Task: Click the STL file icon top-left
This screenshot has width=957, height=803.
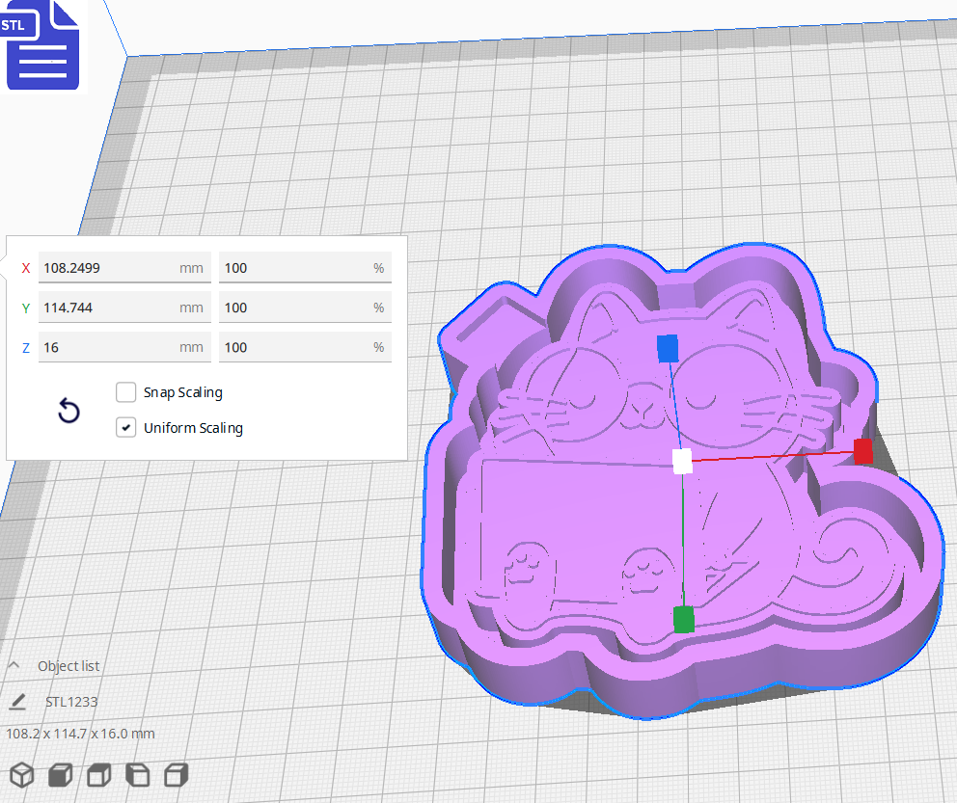Action: [42, 45]
